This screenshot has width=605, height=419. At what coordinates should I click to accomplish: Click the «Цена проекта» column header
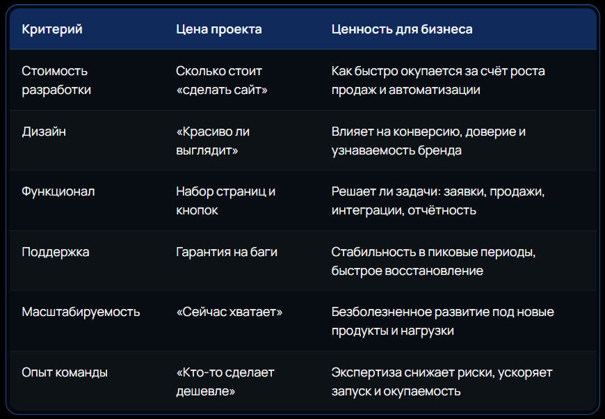(x=219, y=29)
